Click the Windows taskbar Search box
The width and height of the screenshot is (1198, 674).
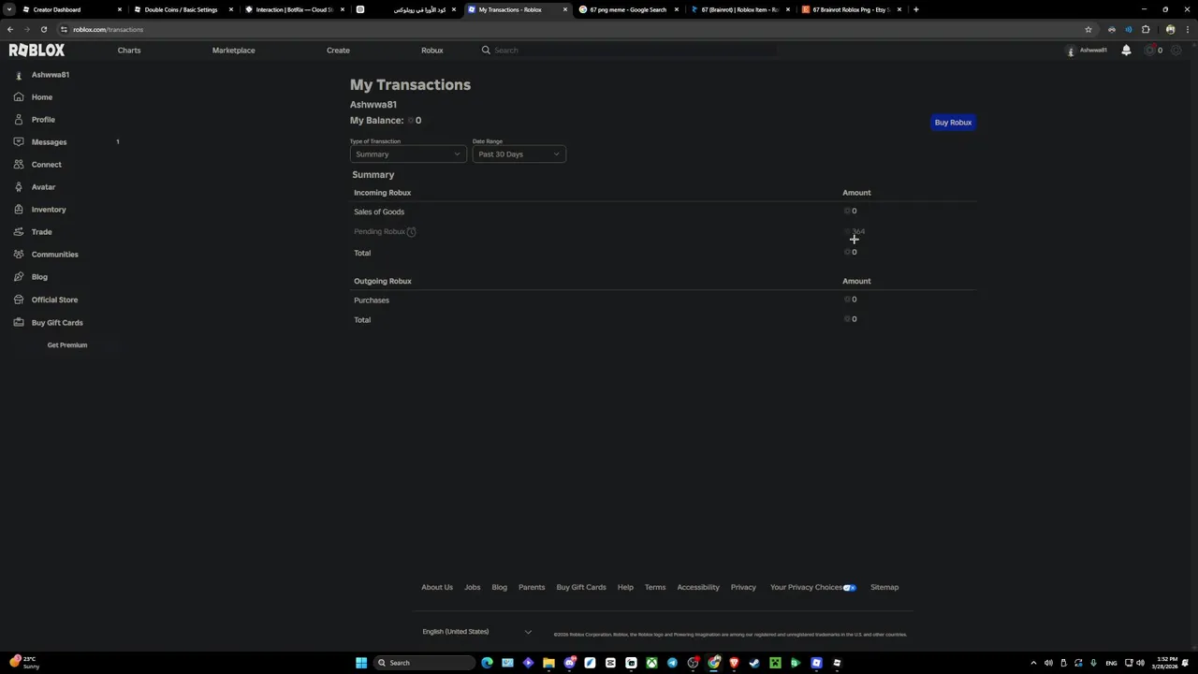click(423, 663)
